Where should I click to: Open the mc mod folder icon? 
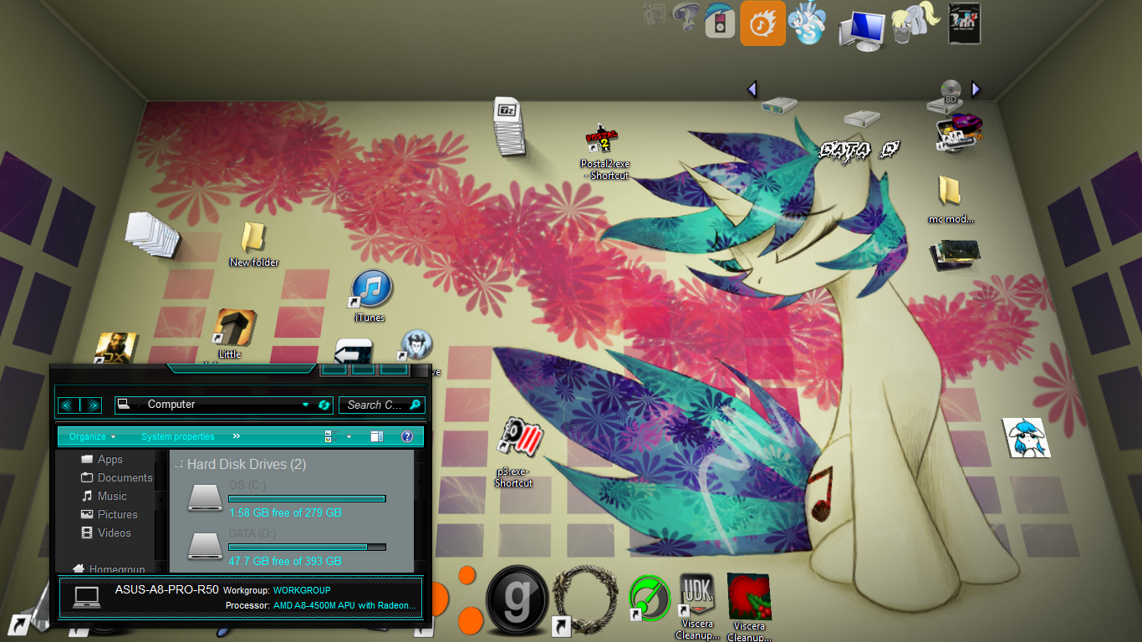click(x=950, y=192)
